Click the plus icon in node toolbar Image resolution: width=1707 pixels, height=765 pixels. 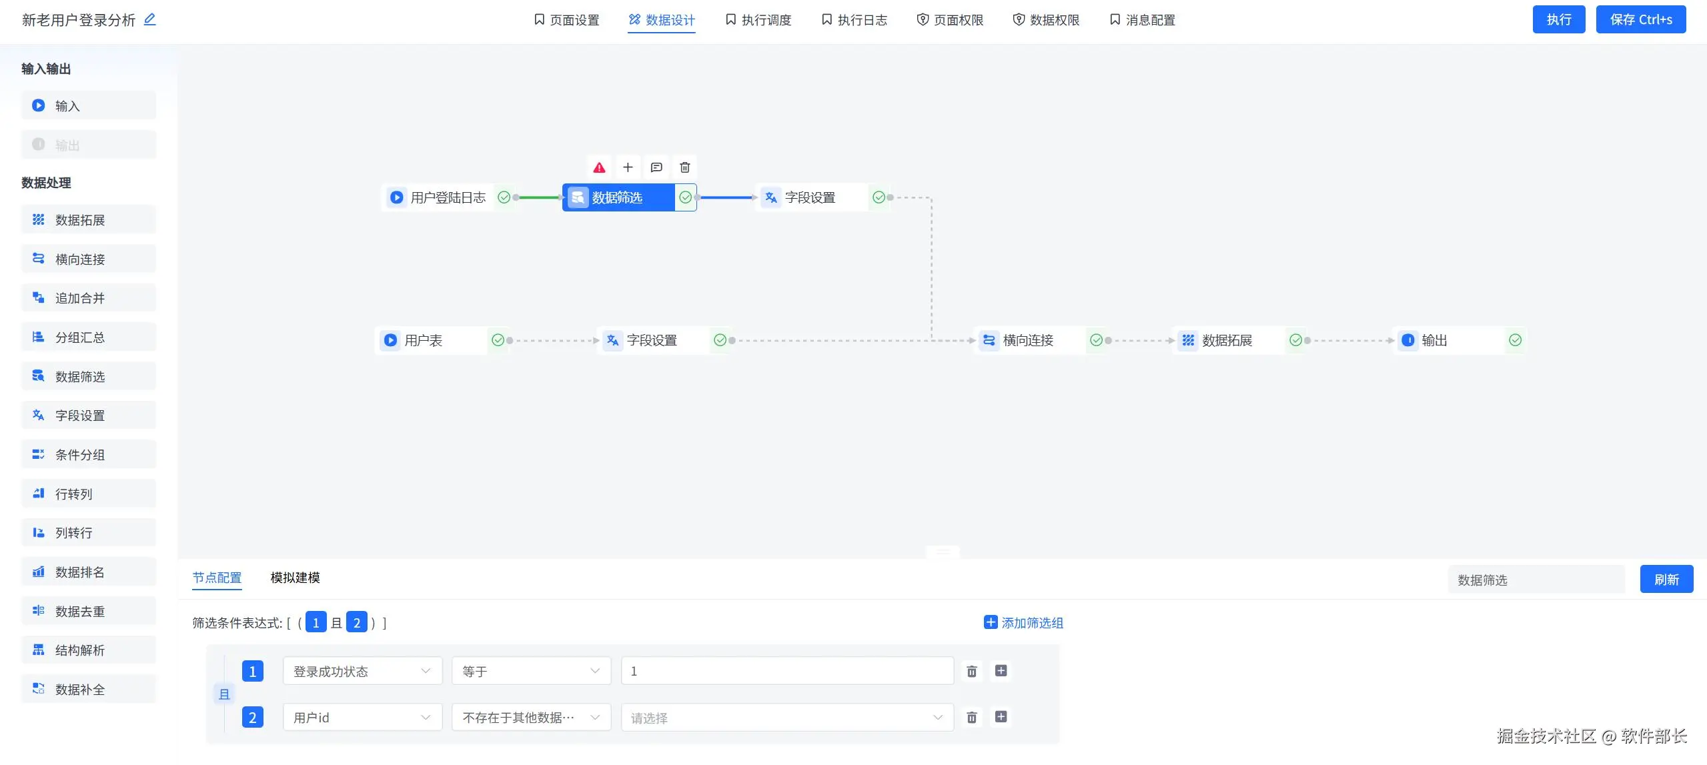628,167
